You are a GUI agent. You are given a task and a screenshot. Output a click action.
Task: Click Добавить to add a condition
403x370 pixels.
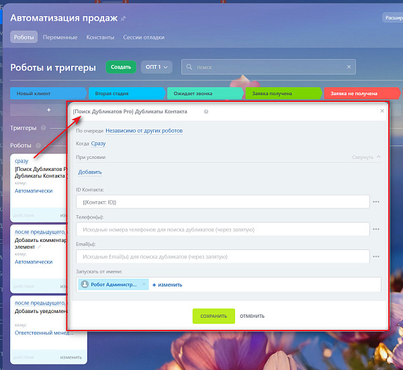(x=90, y=172)
